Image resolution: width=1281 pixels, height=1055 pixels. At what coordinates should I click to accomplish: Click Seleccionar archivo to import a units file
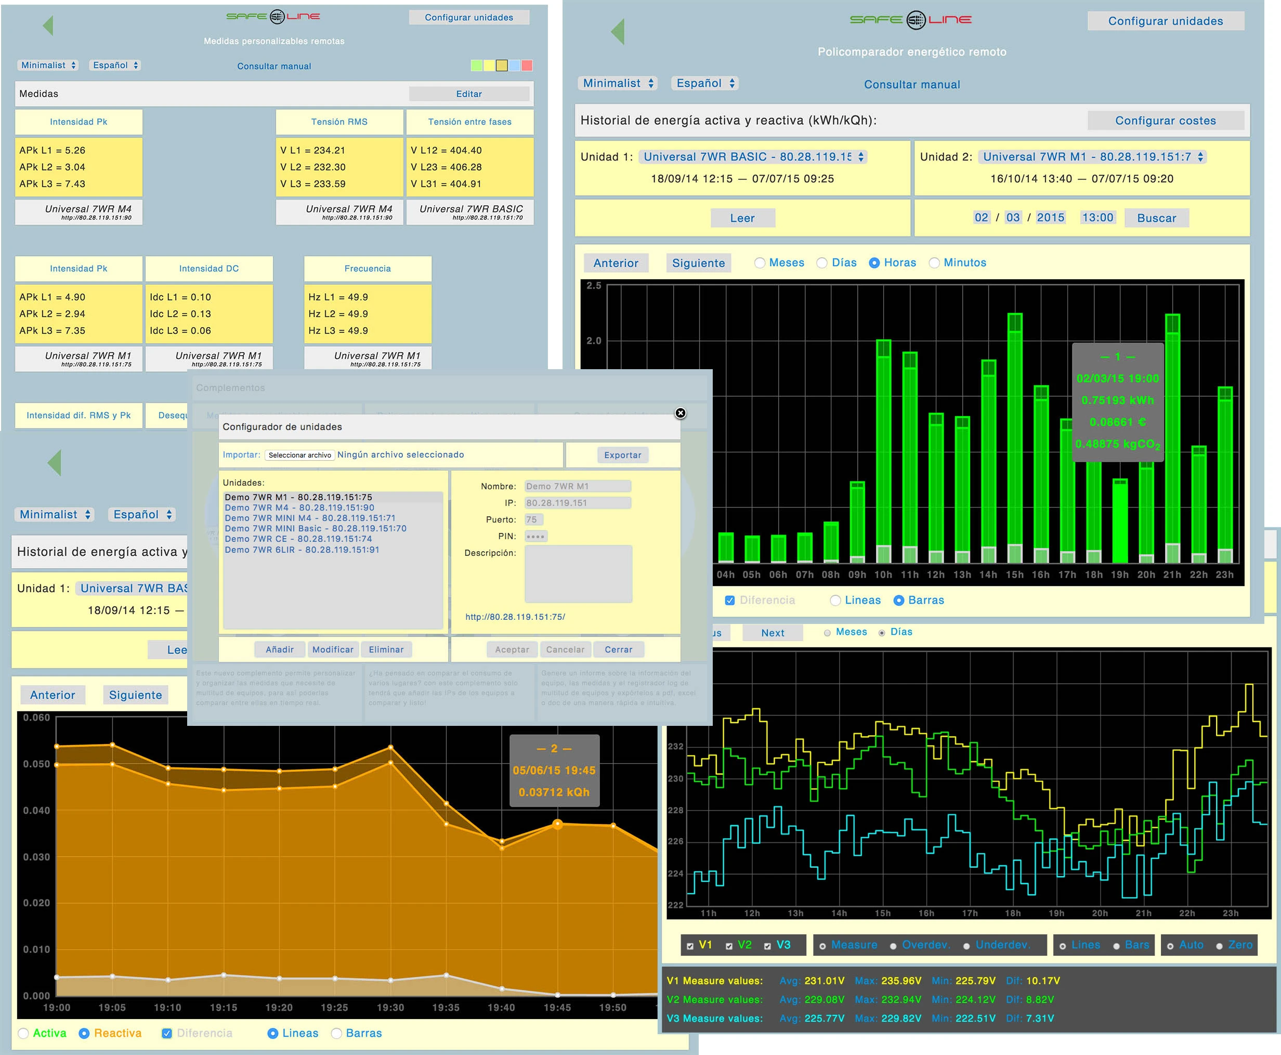(299, 454)
